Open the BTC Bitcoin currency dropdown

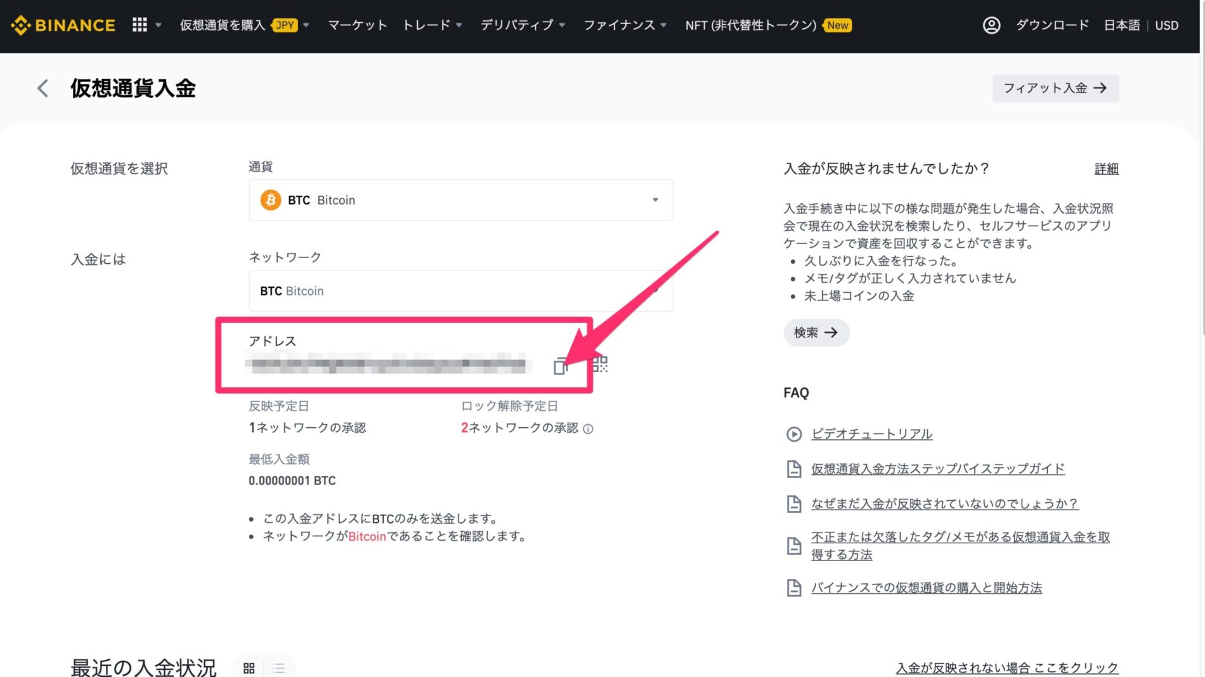461,200
